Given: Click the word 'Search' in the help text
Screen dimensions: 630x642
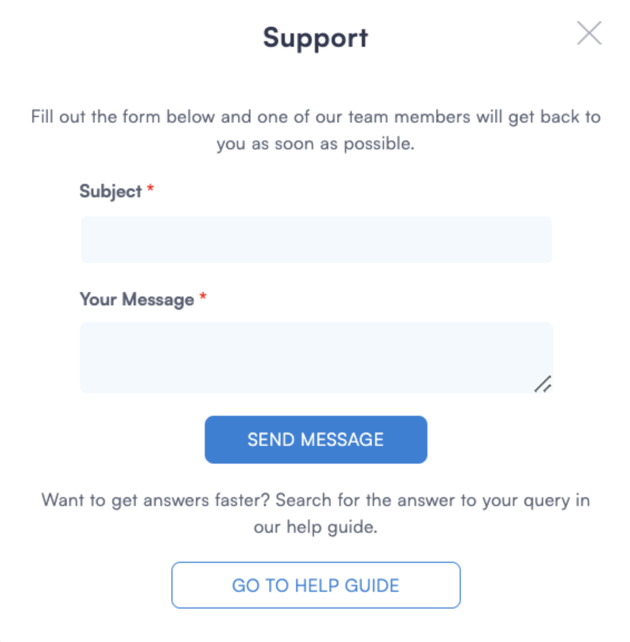Looking at the screenshot, I should (303, 500).
